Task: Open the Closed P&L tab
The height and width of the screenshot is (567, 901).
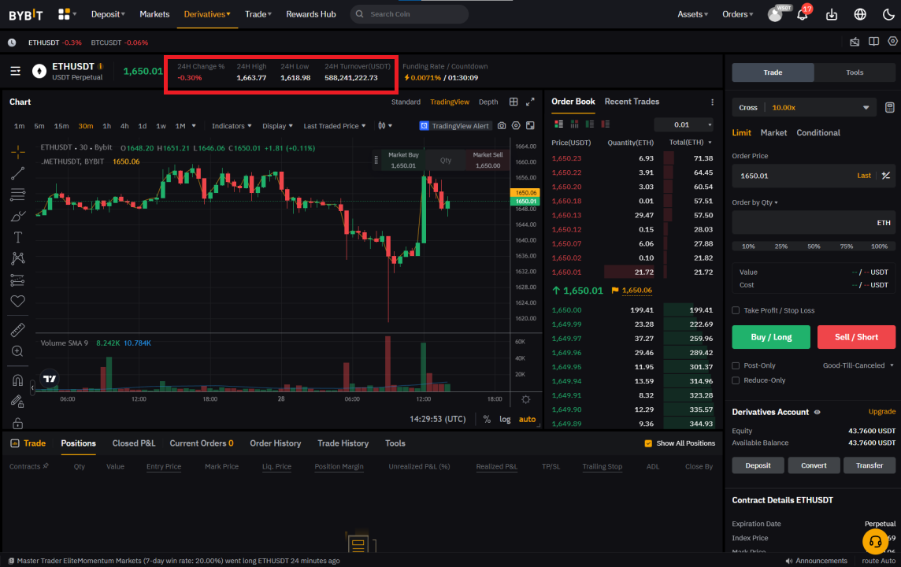Action: click(x=134, y=443)
